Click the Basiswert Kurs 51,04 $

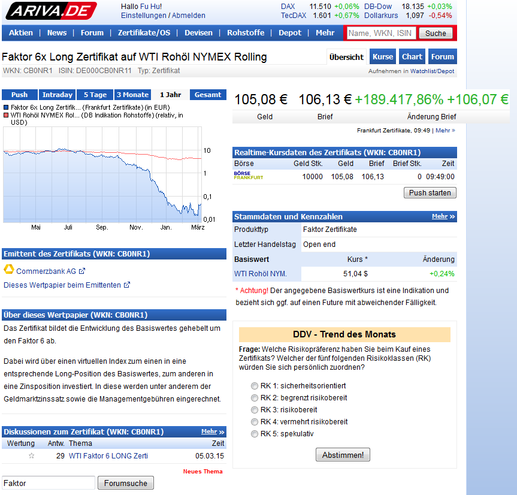click(x=355, y=274)
